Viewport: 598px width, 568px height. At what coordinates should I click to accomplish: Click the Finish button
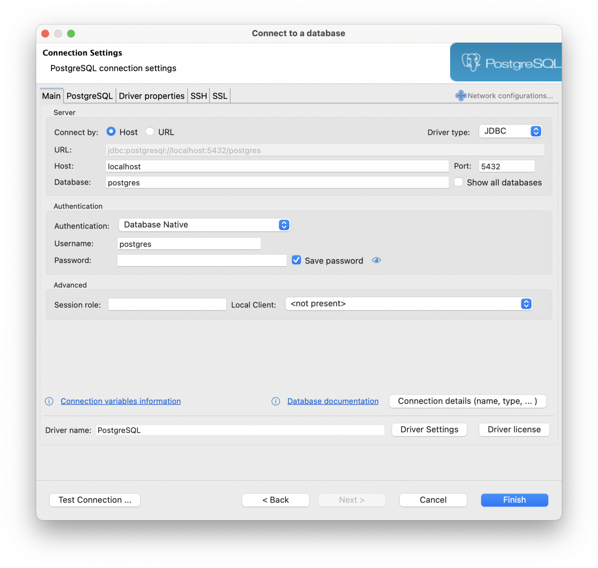(x=514, y=500)
